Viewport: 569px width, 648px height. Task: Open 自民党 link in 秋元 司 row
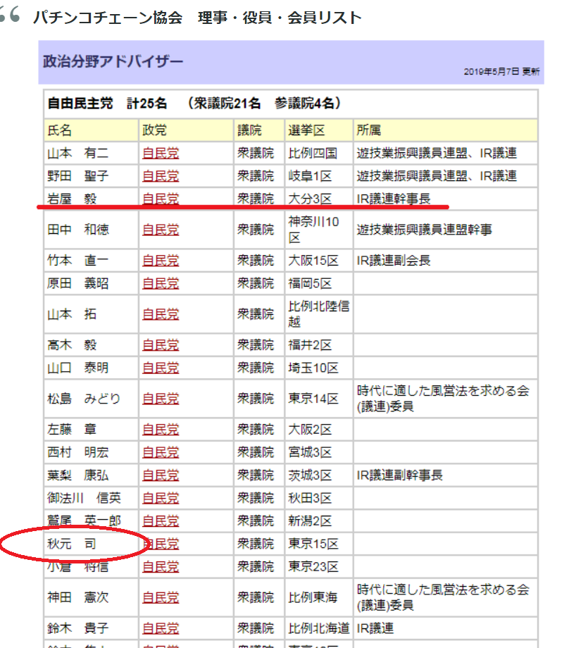(161, 544)
